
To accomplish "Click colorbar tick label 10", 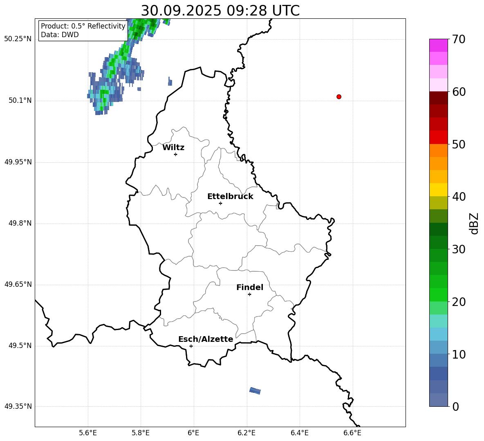I will pos(459,354).
